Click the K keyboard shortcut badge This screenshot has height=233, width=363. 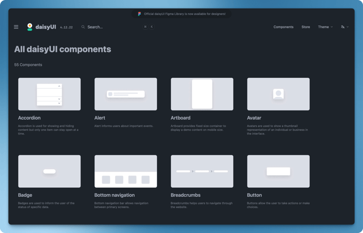(x=151, y=27)
